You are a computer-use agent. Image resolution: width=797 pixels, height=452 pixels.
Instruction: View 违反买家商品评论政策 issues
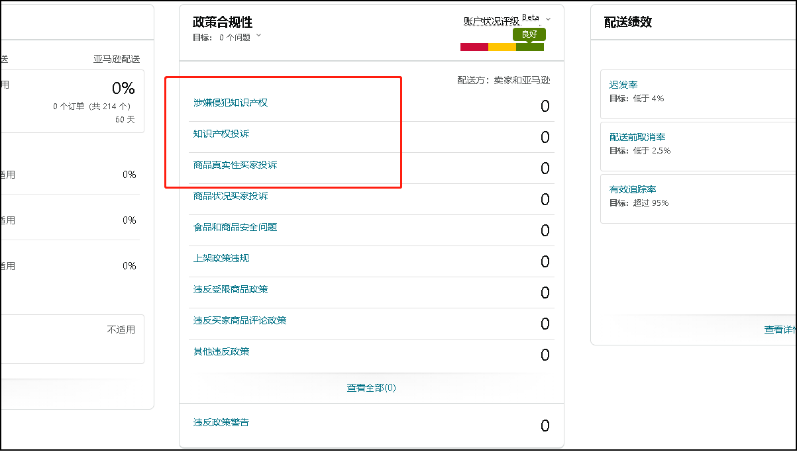[x=239, y=320]
